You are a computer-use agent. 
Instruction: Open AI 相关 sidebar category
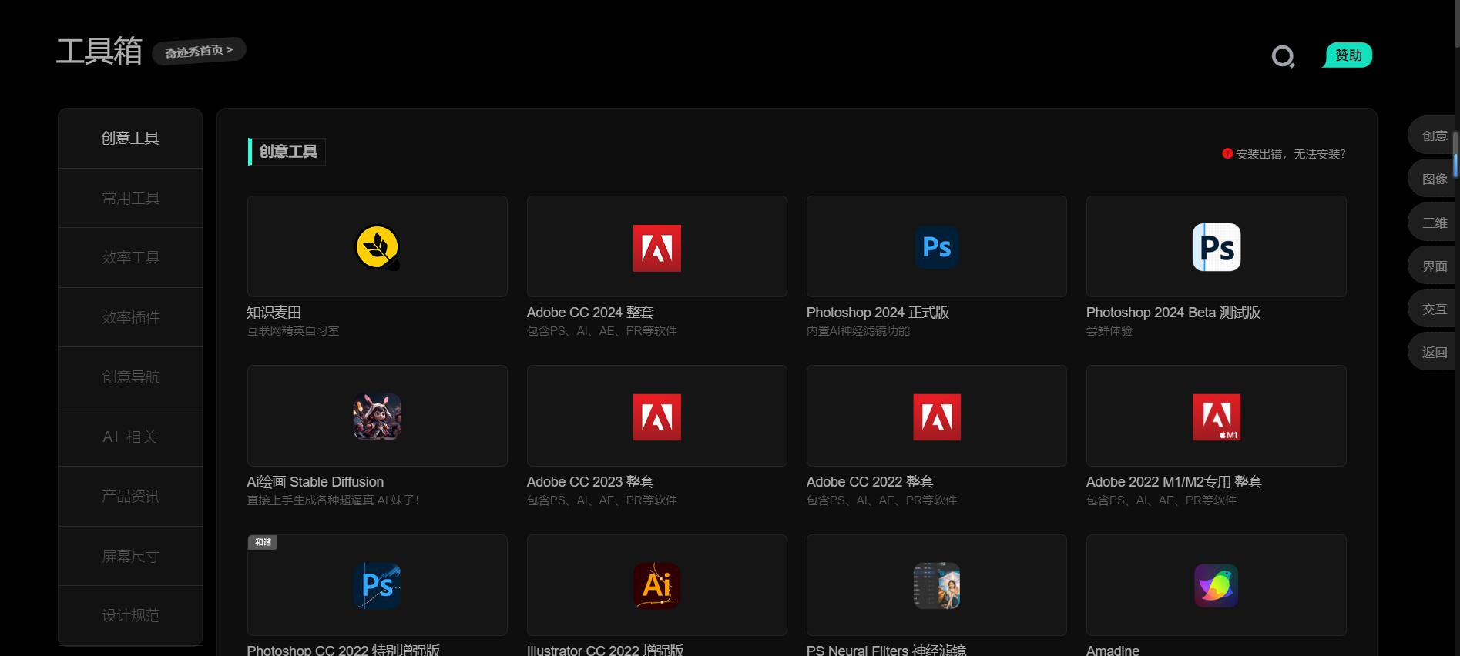click(x=130, y=437)
